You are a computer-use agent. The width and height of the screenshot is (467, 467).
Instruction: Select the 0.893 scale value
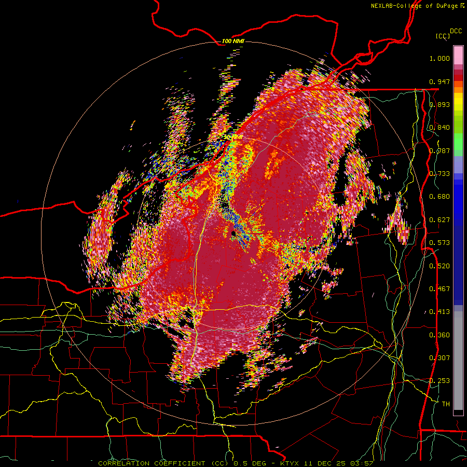439,104
